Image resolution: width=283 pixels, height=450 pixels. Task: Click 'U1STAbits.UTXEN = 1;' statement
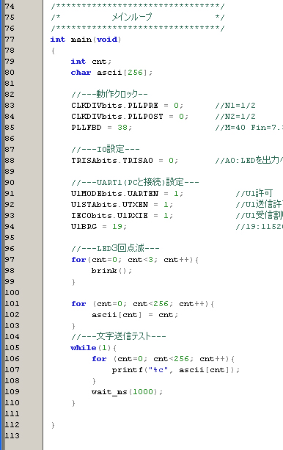(x=122, y=204)
